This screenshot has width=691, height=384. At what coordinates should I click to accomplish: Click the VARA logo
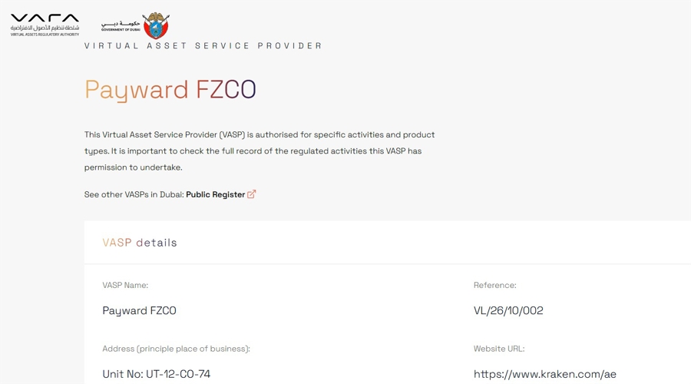45,25
